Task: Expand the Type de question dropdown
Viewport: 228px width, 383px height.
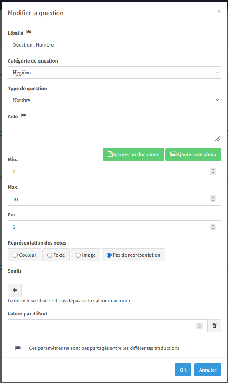Action: tap(114, 100)
